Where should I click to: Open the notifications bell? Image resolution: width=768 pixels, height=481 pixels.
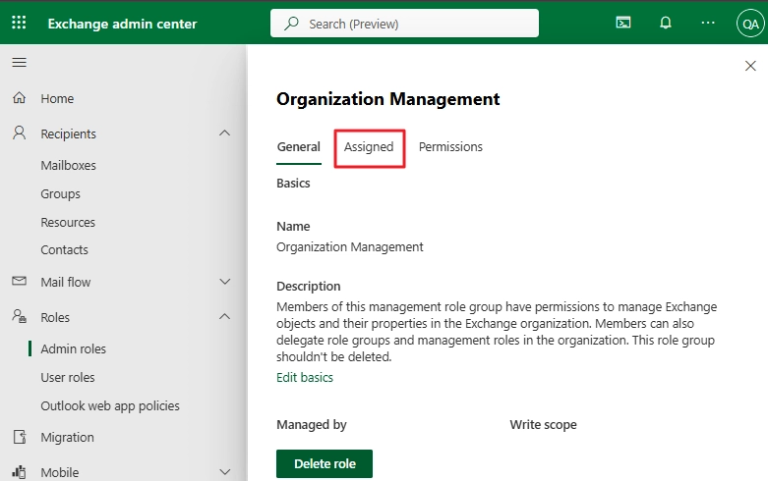665,23
